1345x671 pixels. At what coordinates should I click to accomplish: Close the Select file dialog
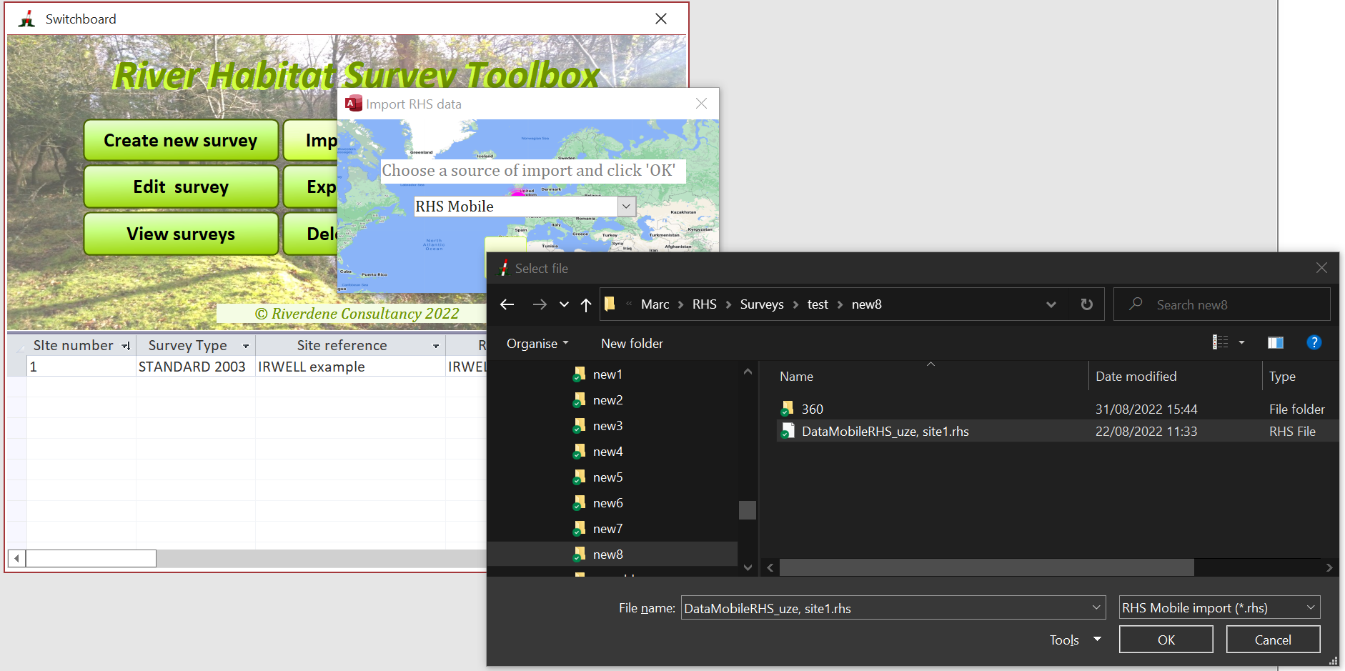[x=1321, y=268]
